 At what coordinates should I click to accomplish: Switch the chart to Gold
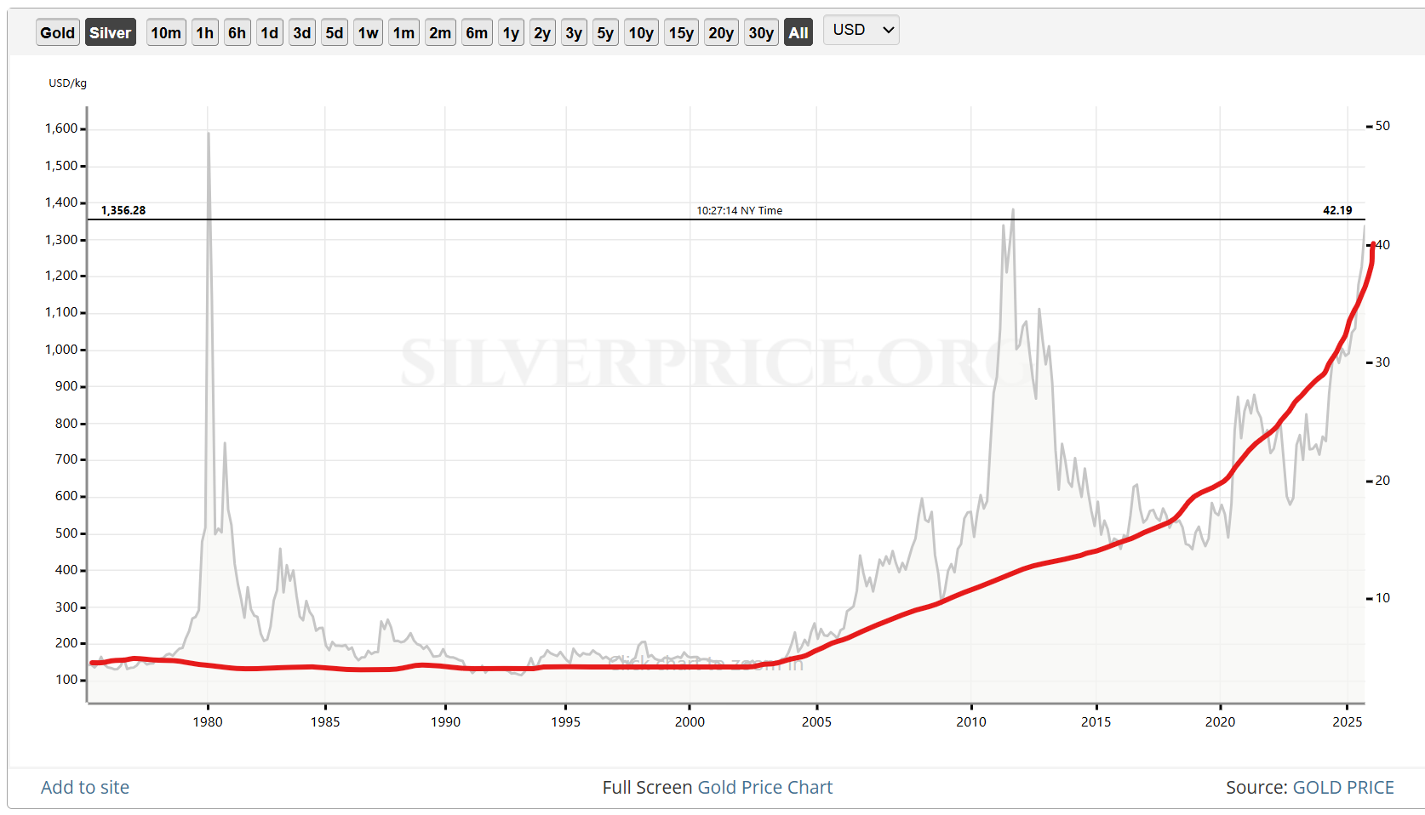click(x=58, y=32)
